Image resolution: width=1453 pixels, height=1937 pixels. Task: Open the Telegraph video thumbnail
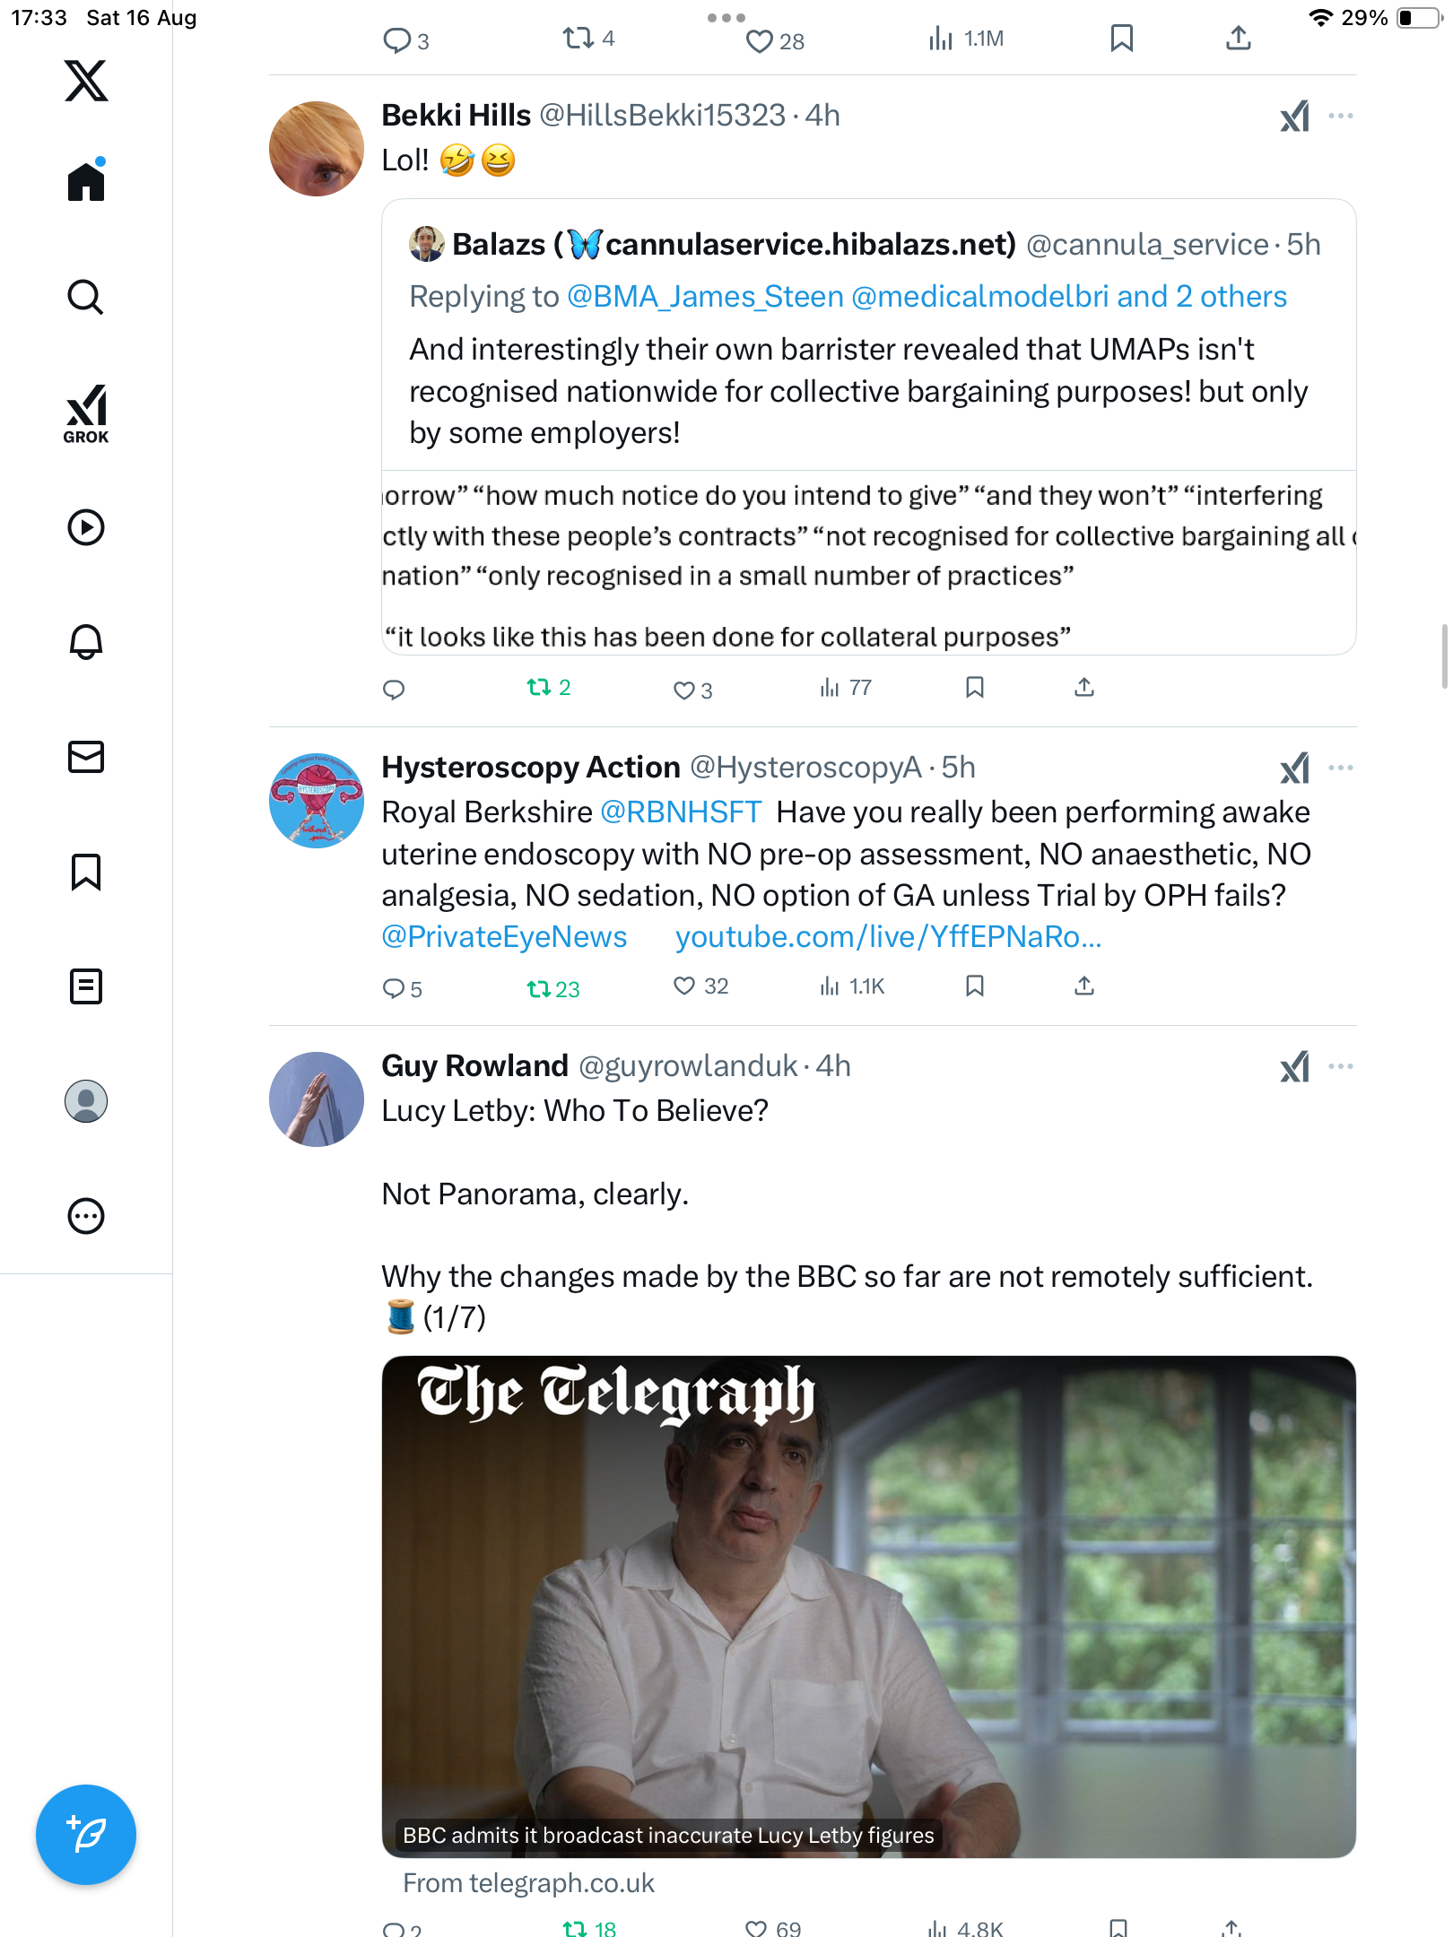tap(868, 1605)
